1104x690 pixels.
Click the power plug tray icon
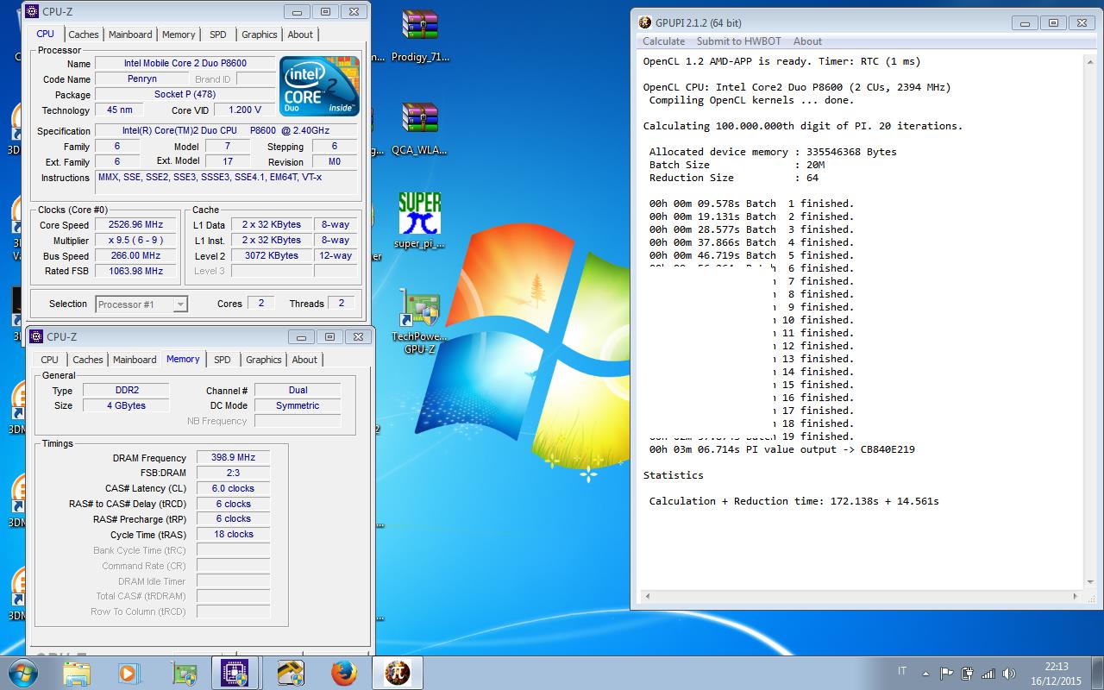click(967, 674)
